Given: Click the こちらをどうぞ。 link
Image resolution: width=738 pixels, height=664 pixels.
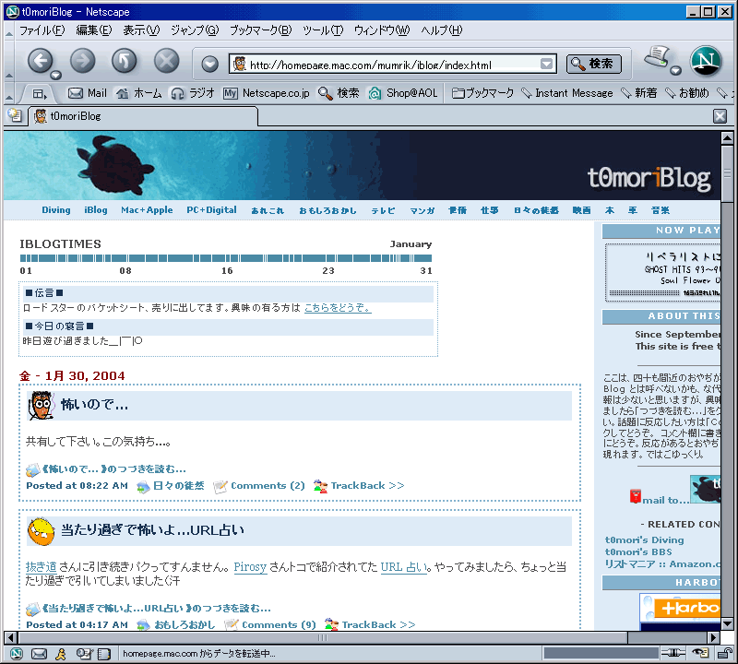Looking at the screenshot, I should click(338, 308).
